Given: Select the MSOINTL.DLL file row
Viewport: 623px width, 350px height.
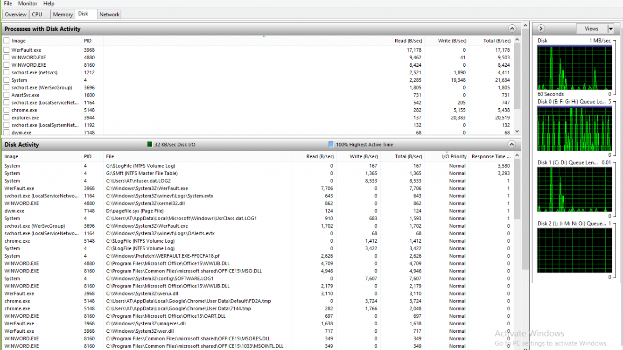Looking at the screenshot, I should (x=258, y=346).
